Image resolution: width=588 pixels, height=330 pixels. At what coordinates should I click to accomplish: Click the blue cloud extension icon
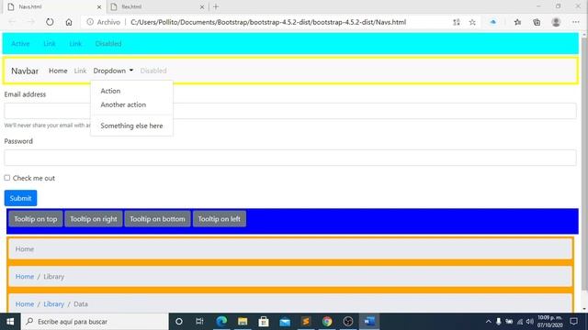pos(493,22)
